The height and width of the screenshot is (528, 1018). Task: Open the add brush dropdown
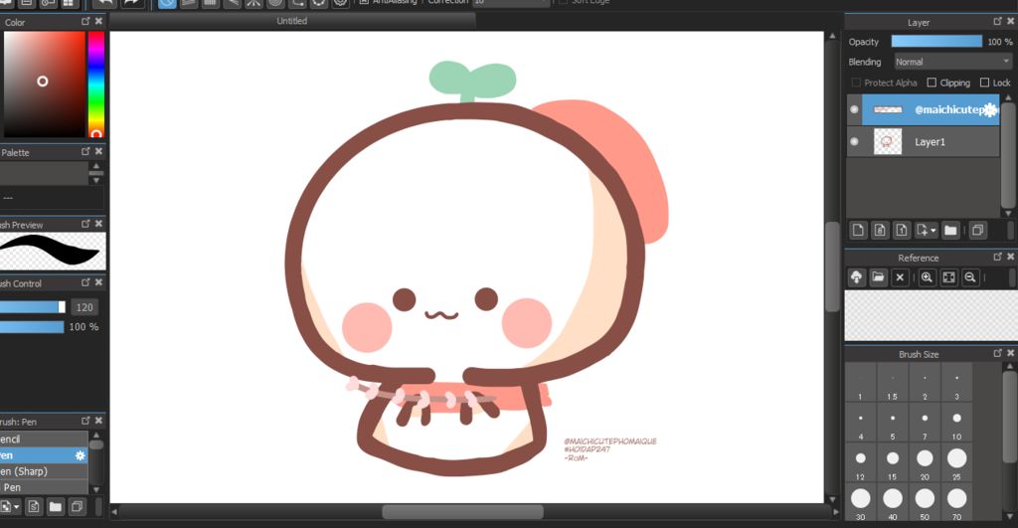(x=10, y=506)
